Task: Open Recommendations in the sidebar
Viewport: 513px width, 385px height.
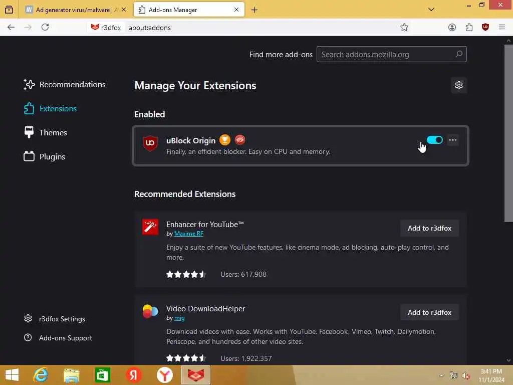Action: [65, 84]
